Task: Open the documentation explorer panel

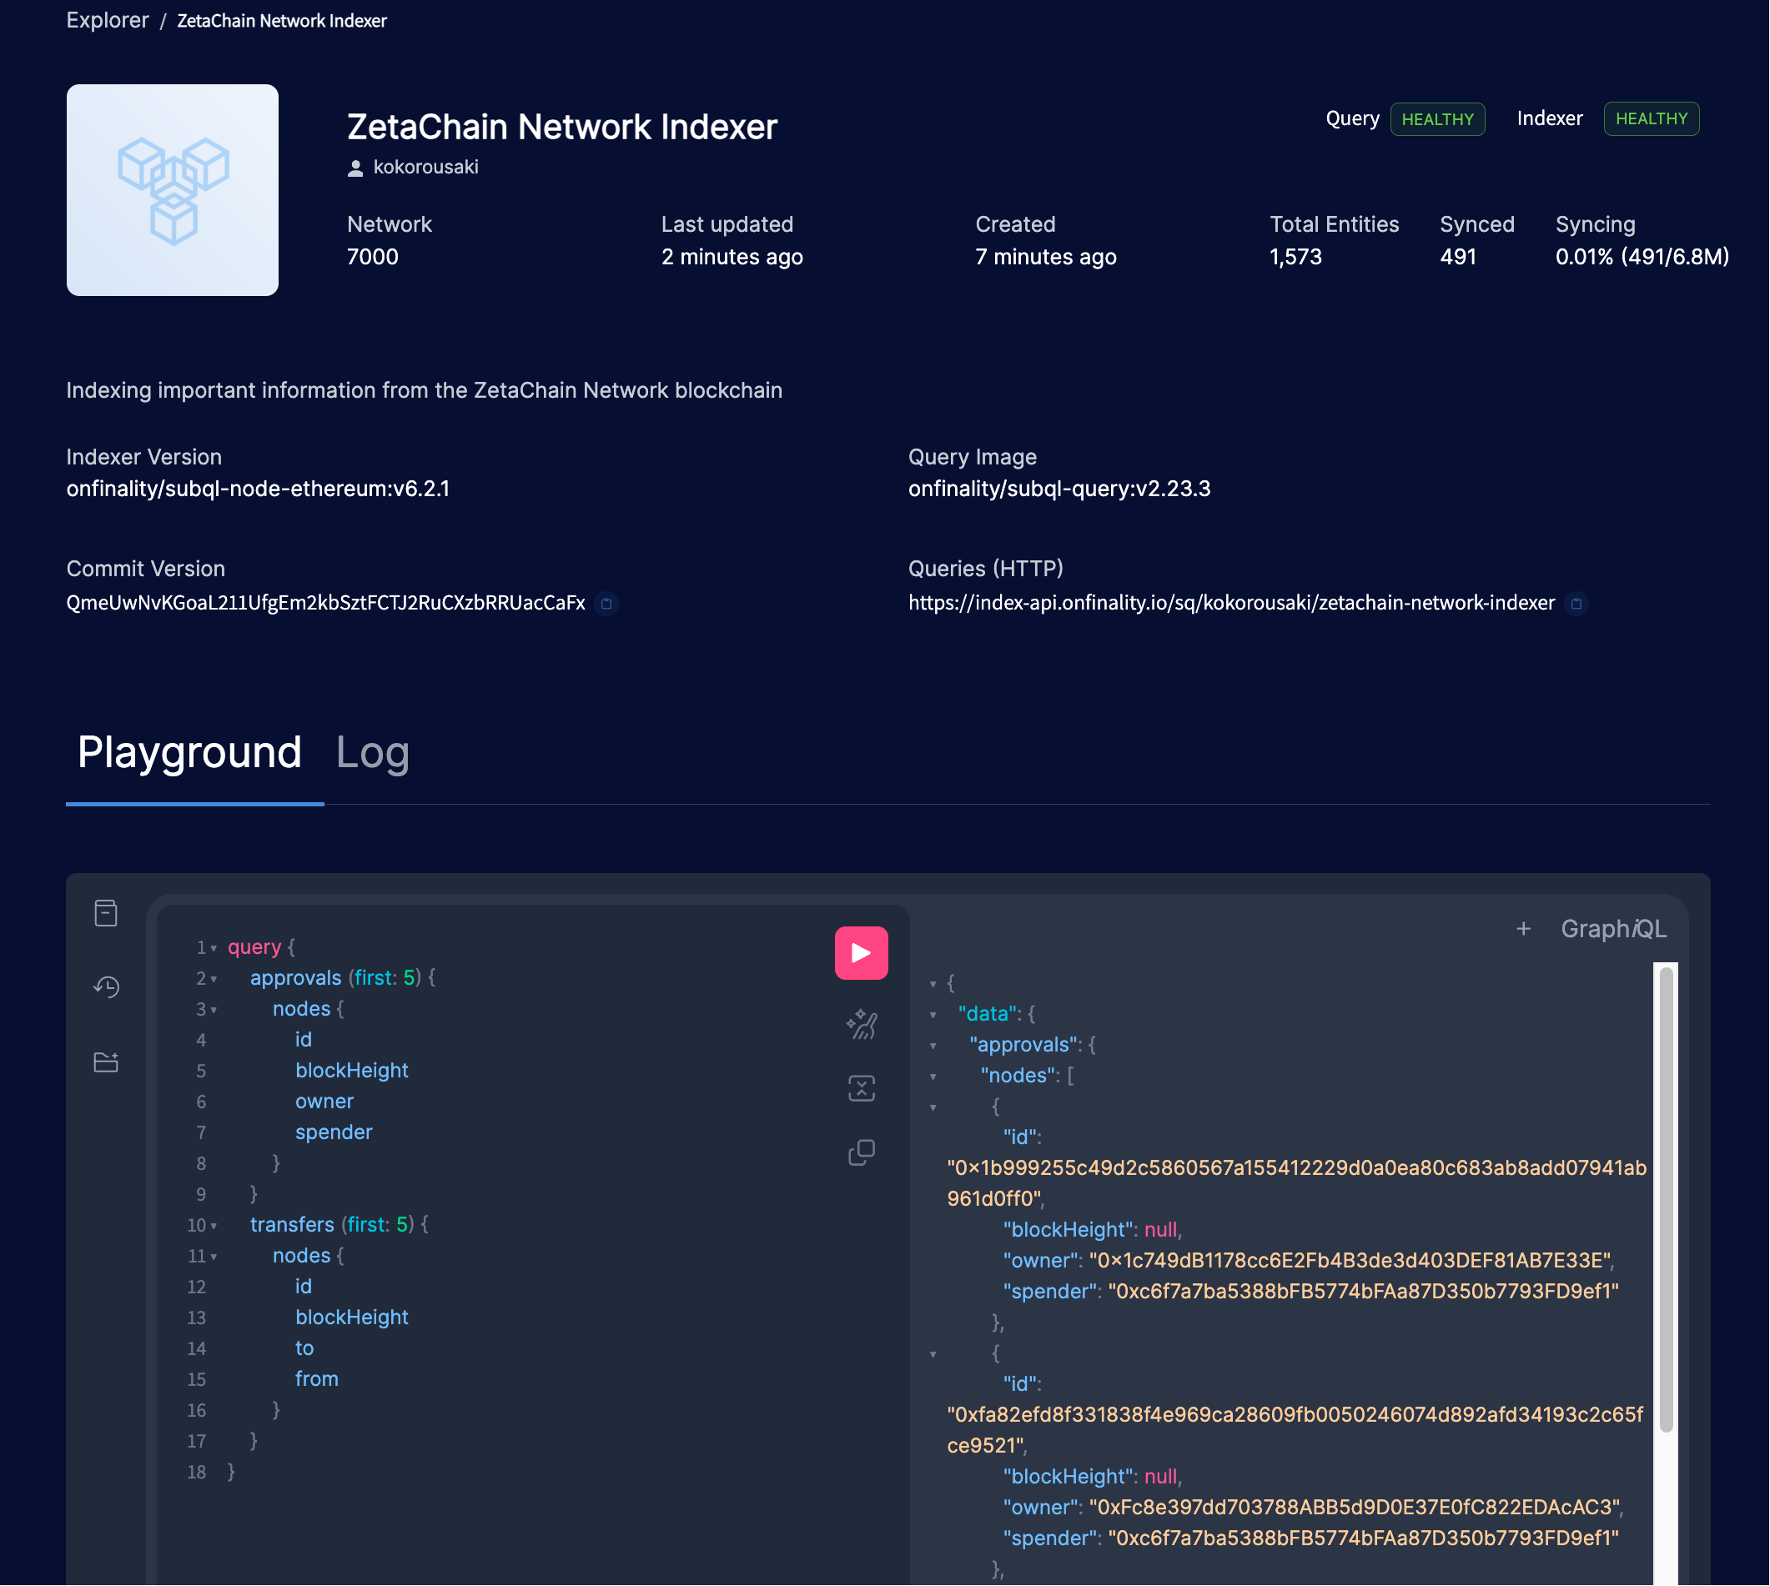Action: pos(105,911)
